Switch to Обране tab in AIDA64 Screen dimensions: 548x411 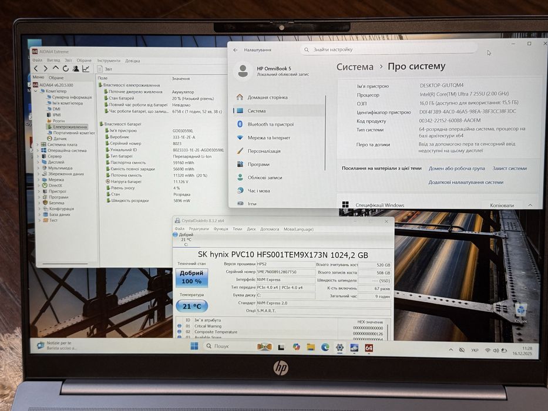coord(56,78)
